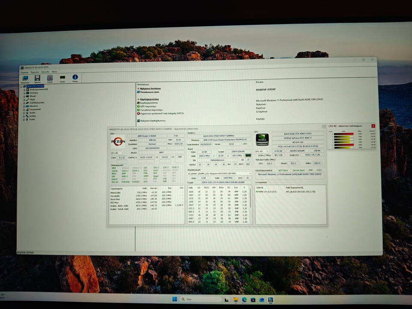This screenshot has height=309, width=412.
Task: Select the DESKTOP-JTJTFEP highlighted tree item
Action: tap(35, 86)
